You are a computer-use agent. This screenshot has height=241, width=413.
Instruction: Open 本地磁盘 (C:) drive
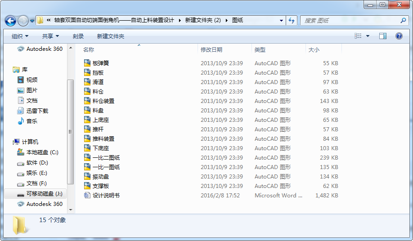click(x=37, y=152)
